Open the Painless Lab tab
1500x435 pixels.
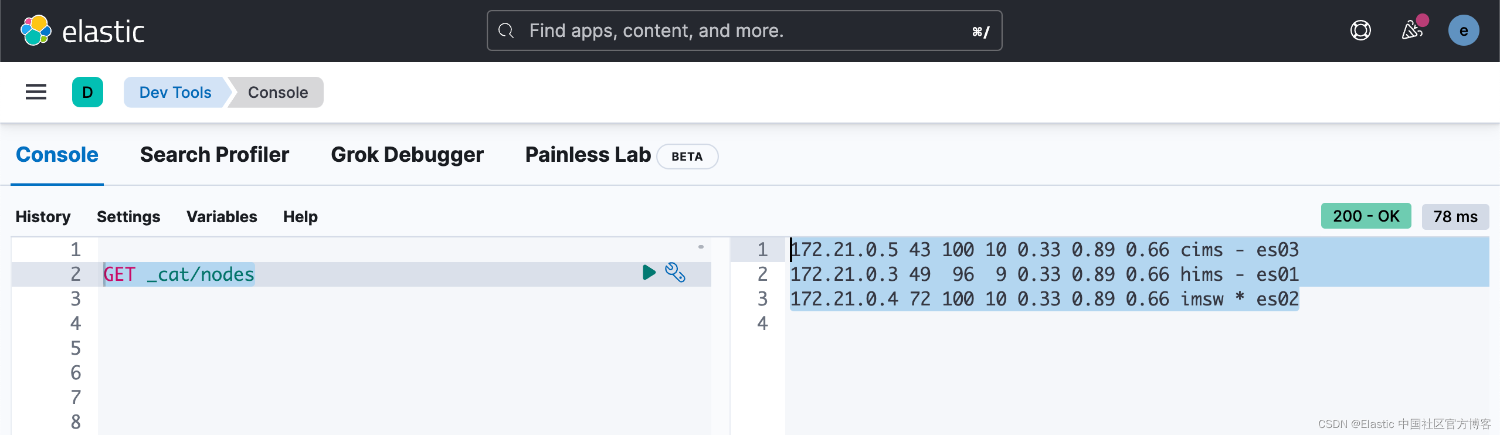[x=588, y=155]
